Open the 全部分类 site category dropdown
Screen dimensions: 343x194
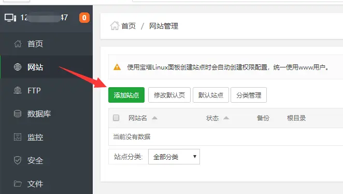click(x=174, y=157)
